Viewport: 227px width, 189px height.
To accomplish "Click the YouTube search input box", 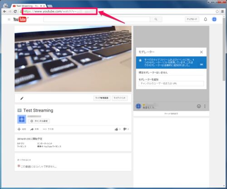I will click(x=97, y=20).
